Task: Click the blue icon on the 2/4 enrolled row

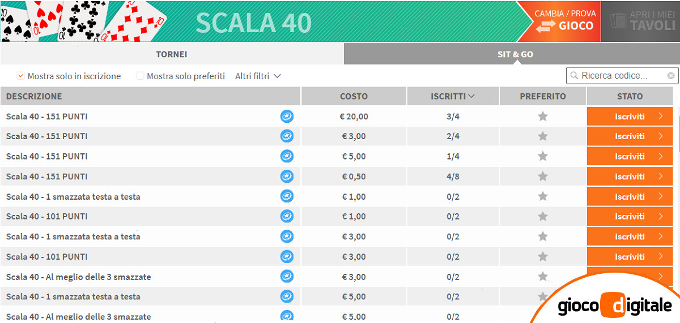Action: (x=287, y=136)
